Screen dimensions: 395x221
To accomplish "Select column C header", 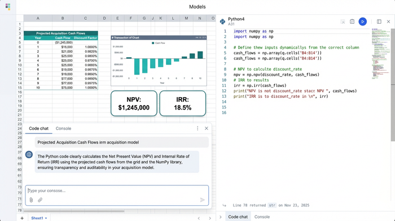I will tap(85, 18).
